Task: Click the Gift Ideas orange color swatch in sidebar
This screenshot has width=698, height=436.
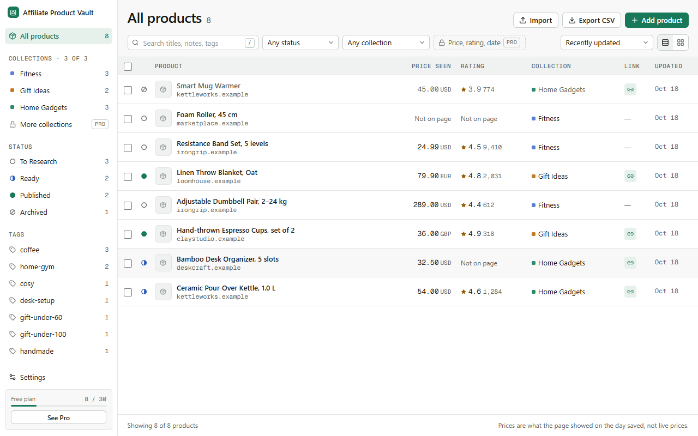Action: click(x=13, y=90)
